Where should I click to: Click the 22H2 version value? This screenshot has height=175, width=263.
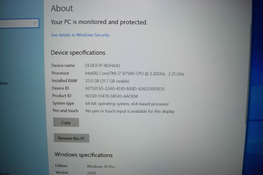pyautogui.click(x=92, y=173)
